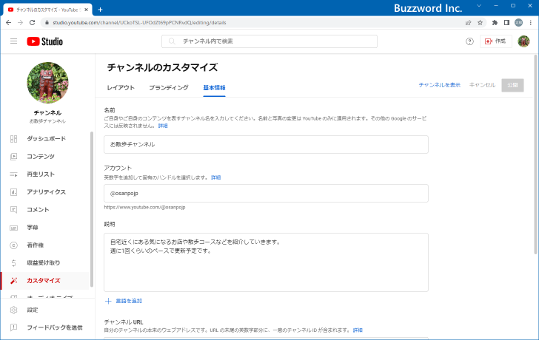Select the 基本情報 tab
This screenshot has width=539, height=340.
[x=214, y=87]
